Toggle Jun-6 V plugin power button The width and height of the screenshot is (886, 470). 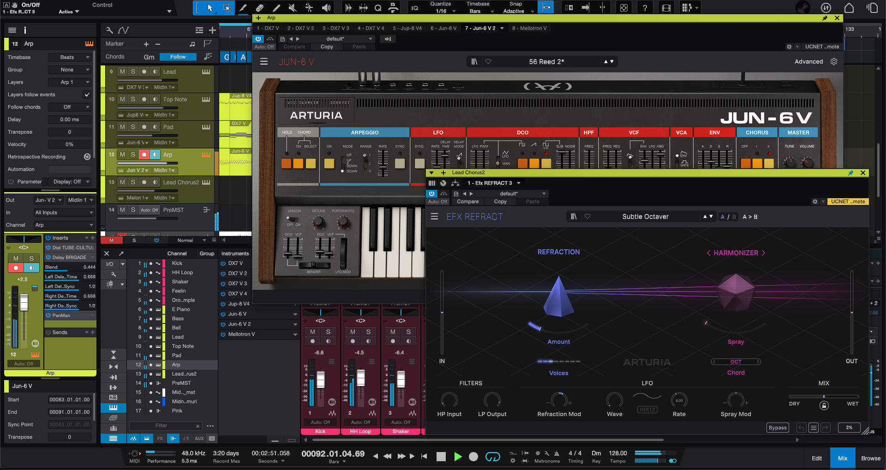pos(258,39)
